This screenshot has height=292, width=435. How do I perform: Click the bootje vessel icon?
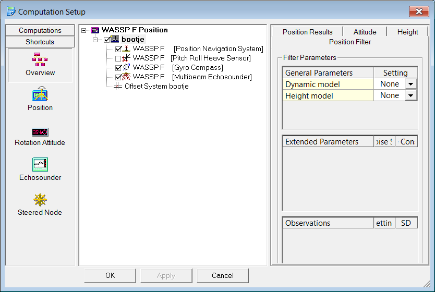click(115, 39)
